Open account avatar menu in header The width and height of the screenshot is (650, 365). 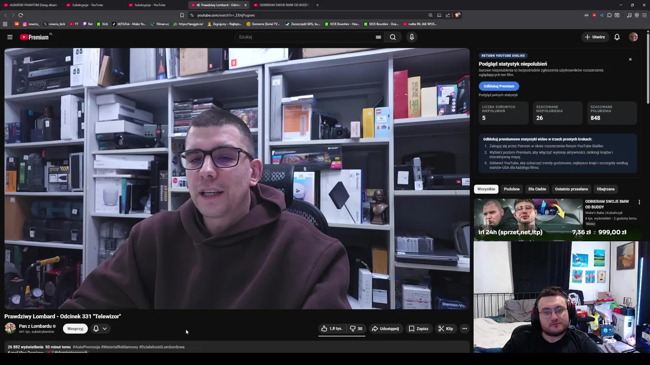tap(633, 37)
